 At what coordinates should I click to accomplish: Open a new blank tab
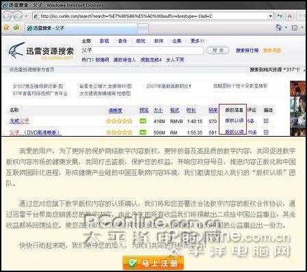pos(144,28)
